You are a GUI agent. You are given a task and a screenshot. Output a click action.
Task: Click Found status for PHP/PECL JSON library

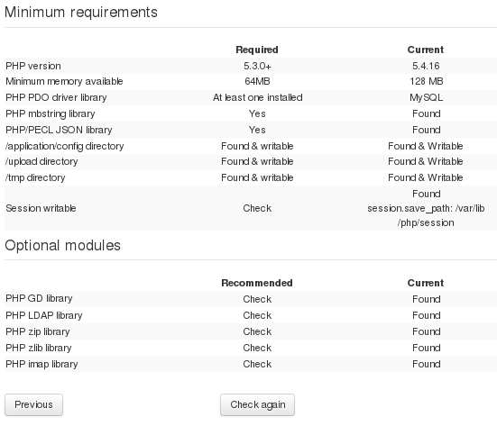(x=427, y=130)
